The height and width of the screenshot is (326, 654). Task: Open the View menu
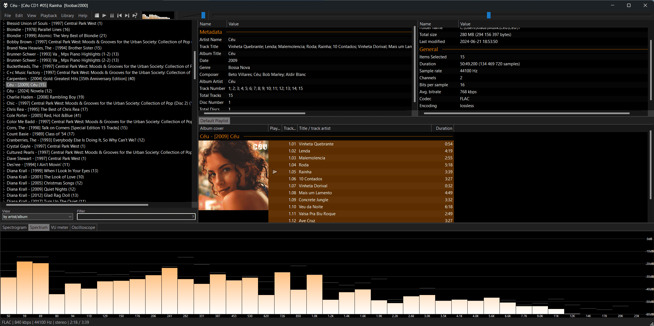pos(31,16)
